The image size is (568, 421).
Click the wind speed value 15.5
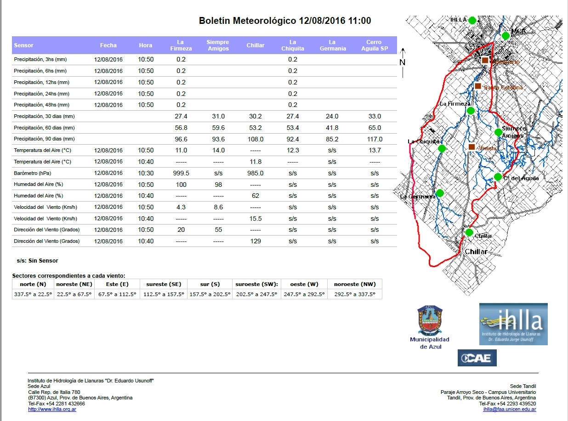[x=256, y=219]
